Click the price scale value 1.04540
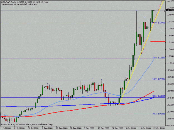This screenshot has height=130, width=174. coord(170,98)
